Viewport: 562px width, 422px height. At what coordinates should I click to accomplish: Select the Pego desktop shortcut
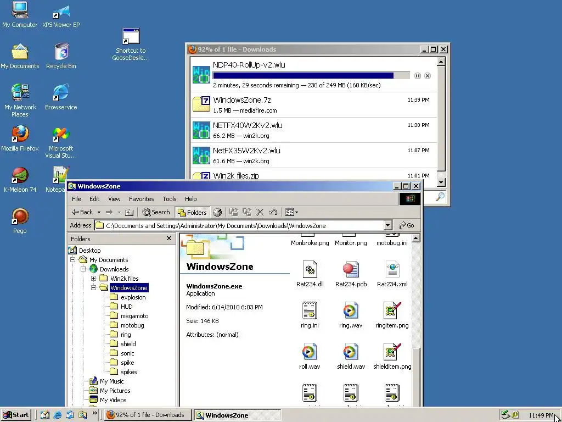[20, 221]
